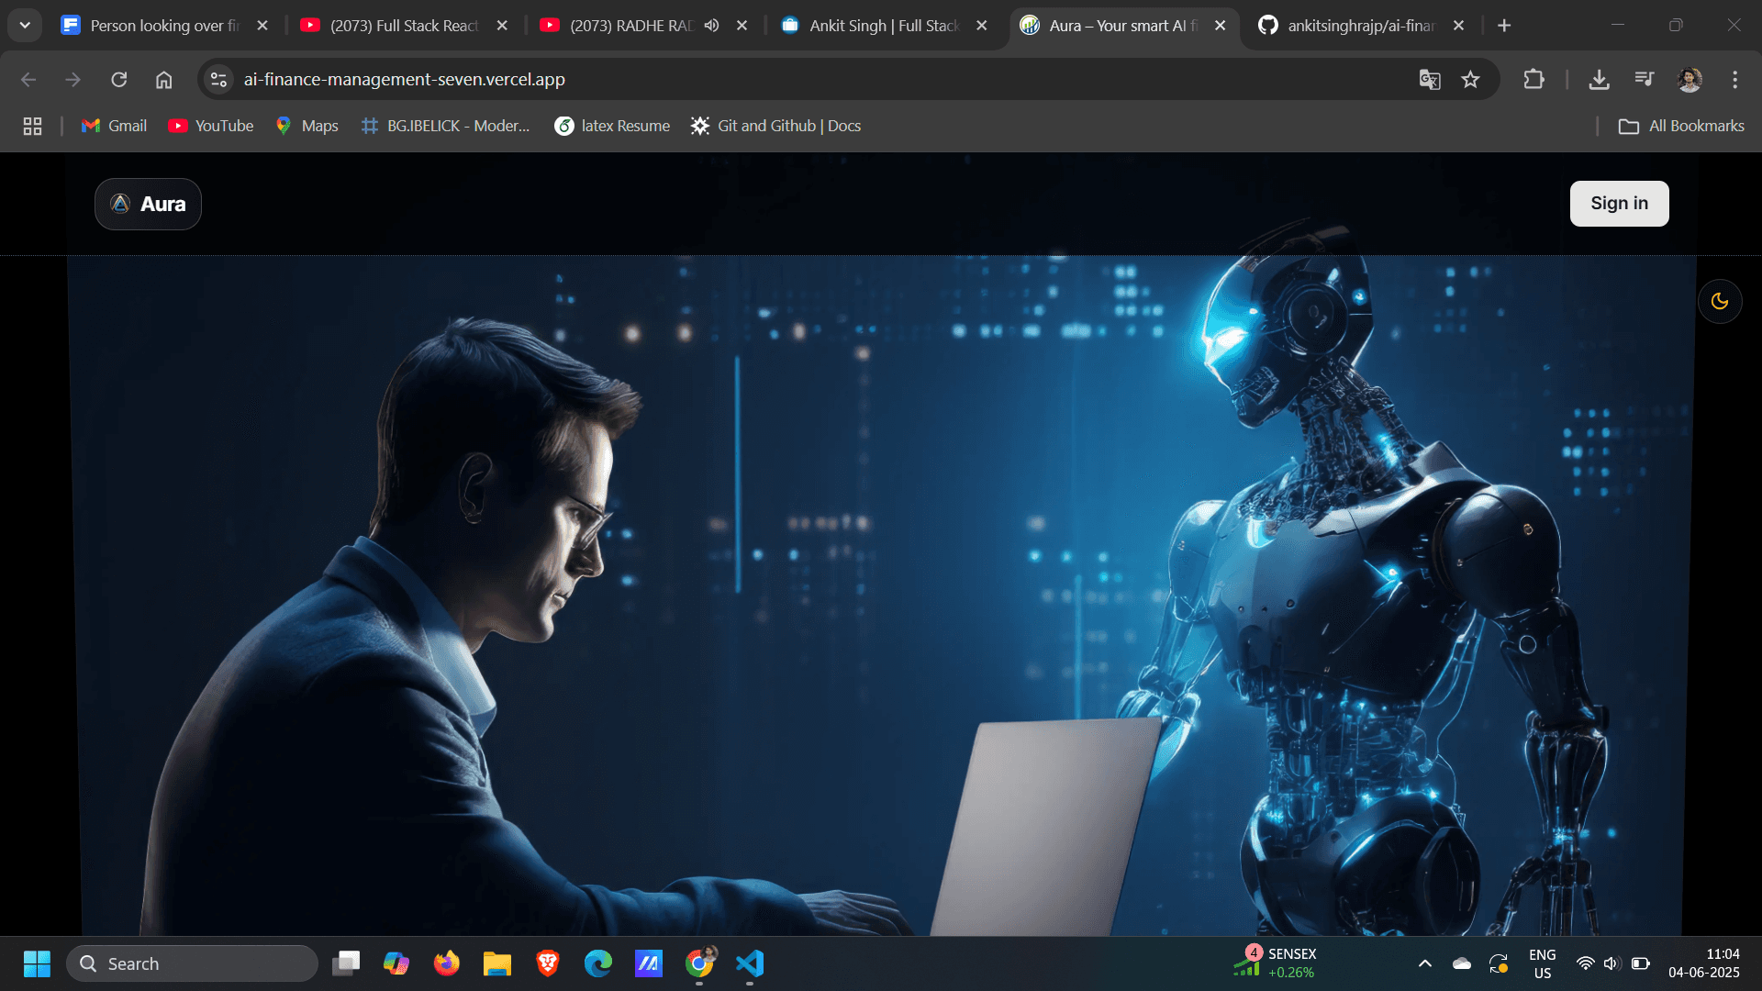1762x991 pixels.
Task: Reload the current page
Action: pyautogui.click(x=119, y=80)
